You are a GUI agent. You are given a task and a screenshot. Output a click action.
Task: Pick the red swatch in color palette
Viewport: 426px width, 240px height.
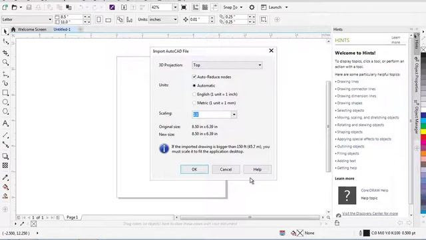(x=423, y=137)
